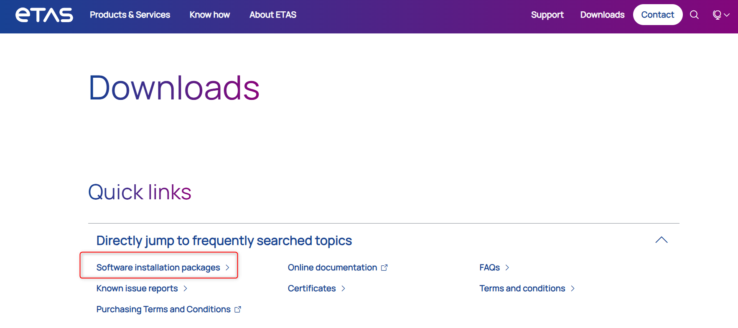Open the search magnifier icon

pyautogui.click(x=694, y=15)
